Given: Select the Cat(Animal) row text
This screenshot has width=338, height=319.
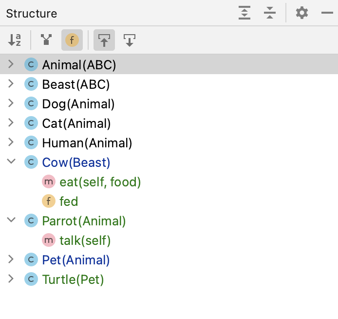Looking at the screenshot, I should click(76, 123).
